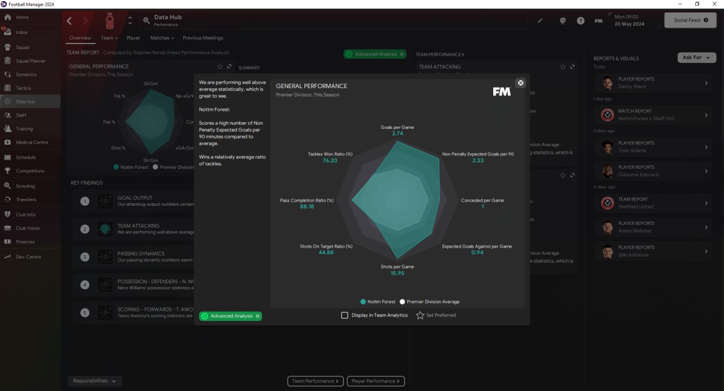Viewport: 724px width, 391px height.
Task: Click the FM logo in top bar
Action: click(598, 21)
